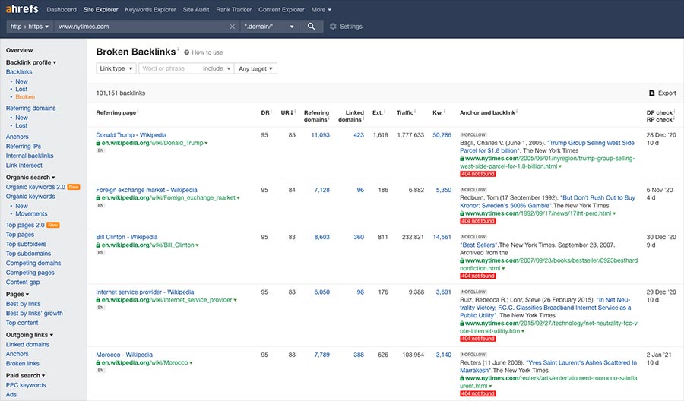
Task: Open Internet service provider - Wikipedia link
Action: pos(145,292)
